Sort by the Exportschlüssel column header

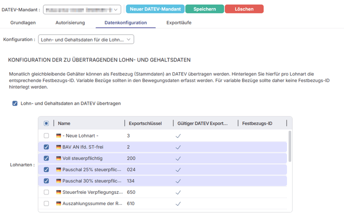(145, 123)
